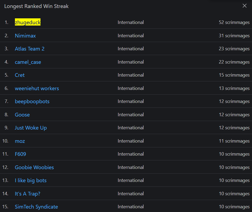Open the Goose team page

click(x=22, y=114)
